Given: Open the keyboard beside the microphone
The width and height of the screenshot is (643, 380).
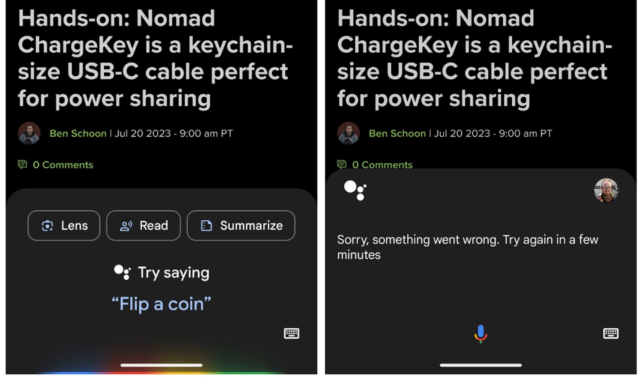Looking at the screenshot, I should 610,333.
